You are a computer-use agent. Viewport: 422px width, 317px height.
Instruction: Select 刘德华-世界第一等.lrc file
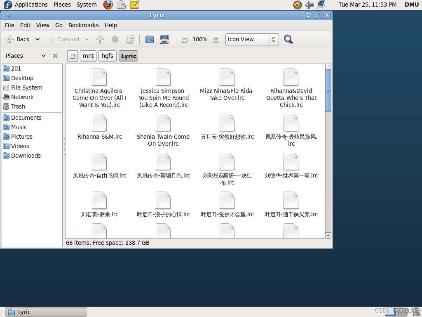click(291, 162)
